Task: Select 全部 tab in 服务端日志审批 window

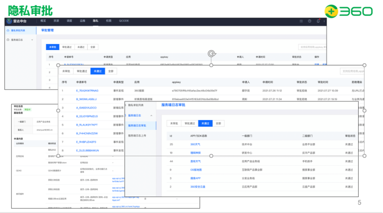Action: coord(218,123)
